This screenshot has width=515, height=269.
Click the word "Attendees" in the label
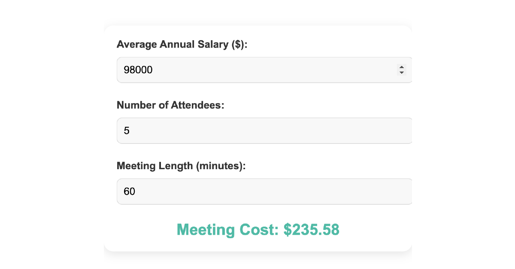click(x=197, y=105)
